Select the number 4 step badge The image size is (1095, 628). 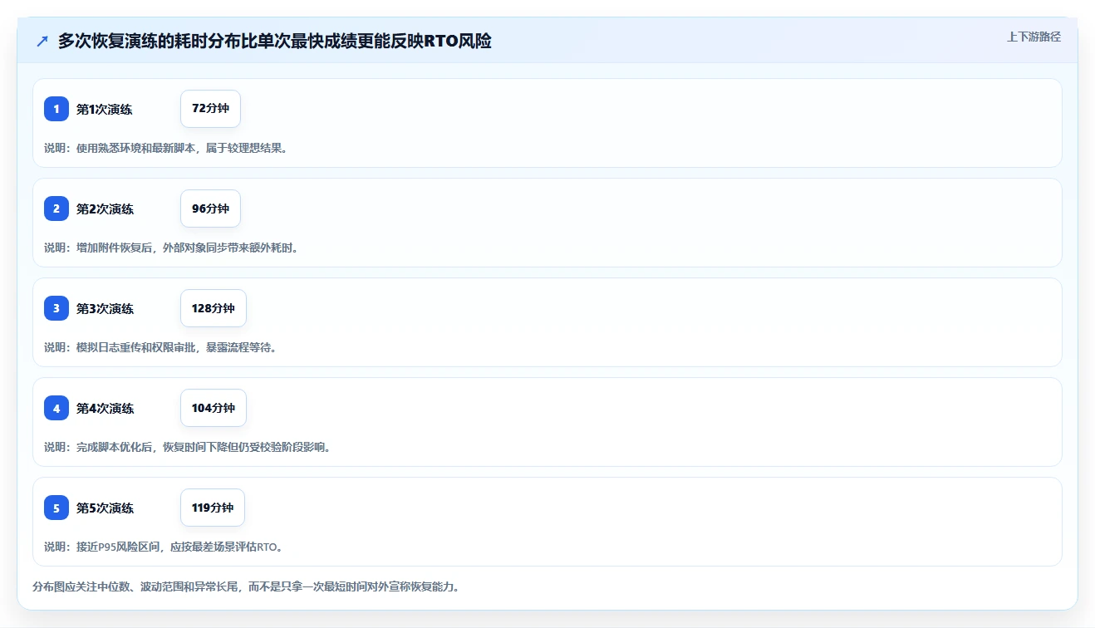(56, 408)
